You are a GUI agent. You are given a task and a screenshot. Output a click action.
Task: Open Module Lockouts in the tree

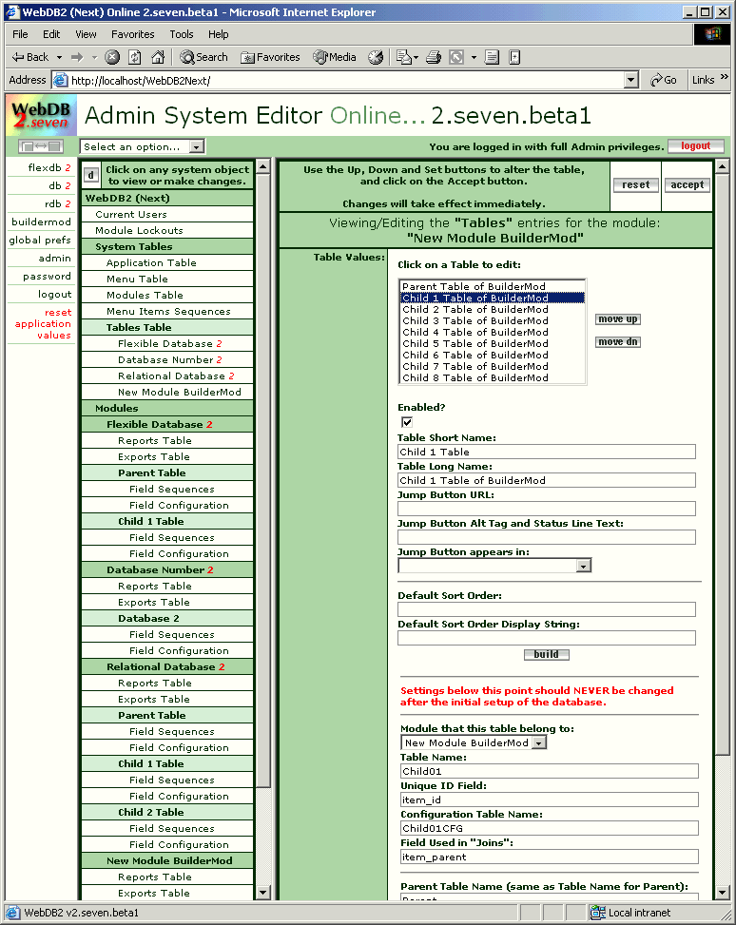[167, 230]
